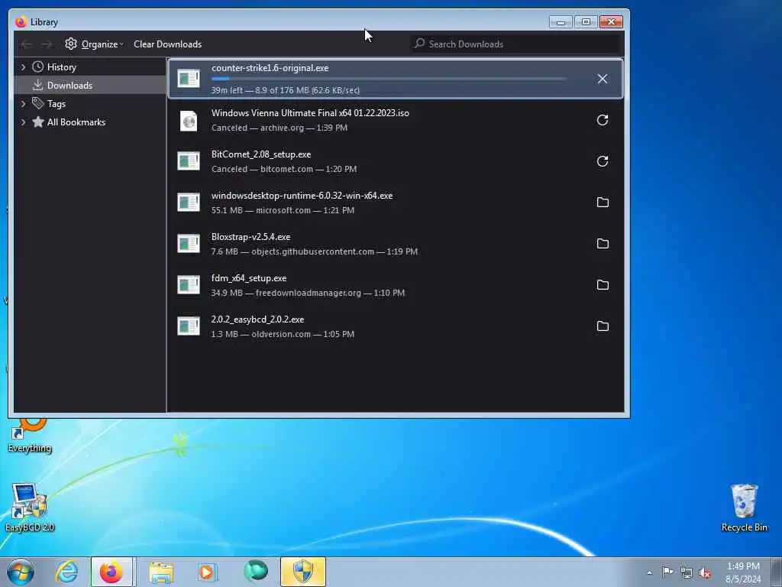Click '7.6 MB — objects.githubusercontent.com' status text
The image size is (782, 587).
pyautogui.click(x=314, y=251)
